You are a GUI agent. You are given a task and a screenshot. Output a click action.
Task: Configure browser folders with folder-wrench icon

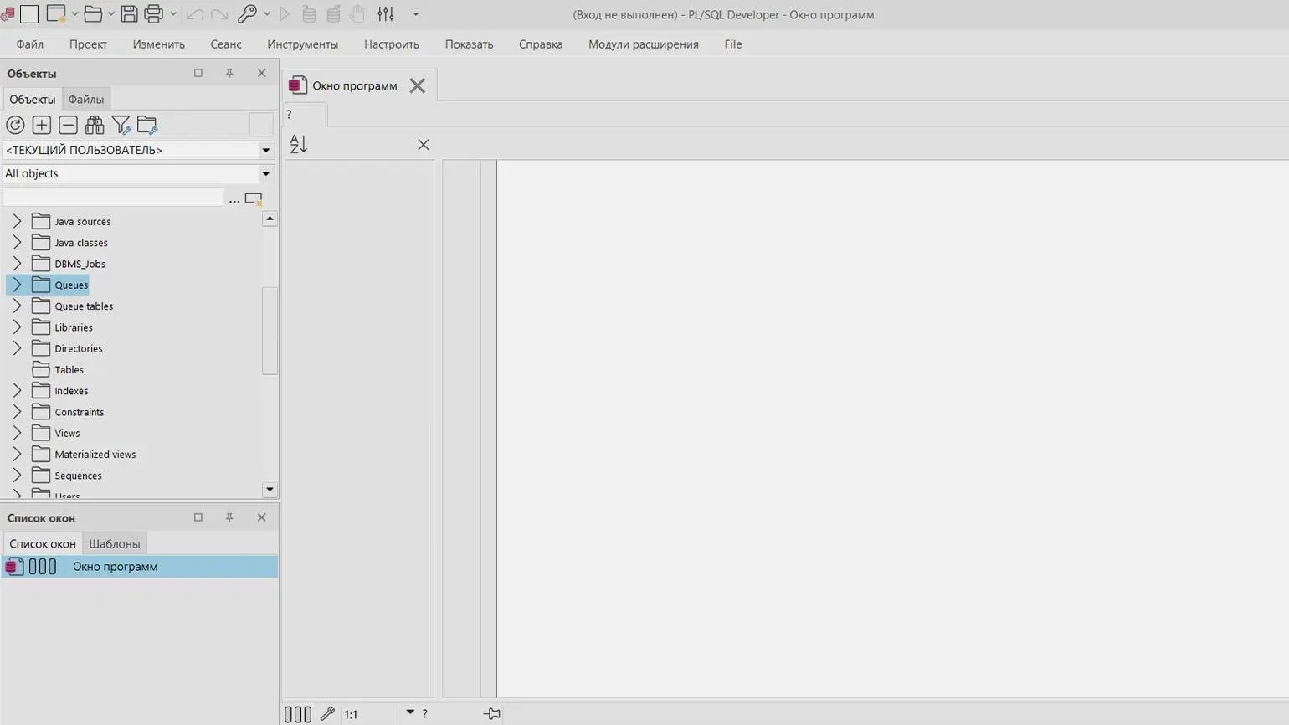pos(147,126)
